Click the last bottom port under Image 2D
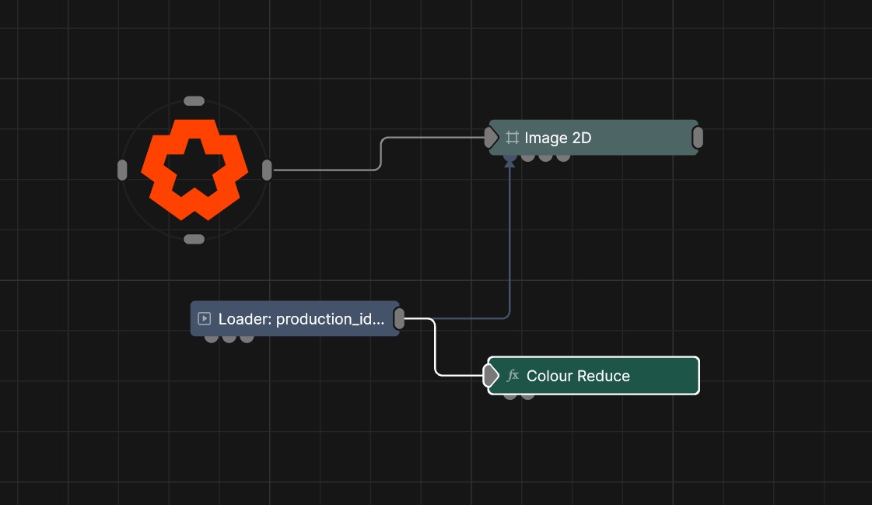The width and height of the screenshot is (872, 505). [563, 157]
